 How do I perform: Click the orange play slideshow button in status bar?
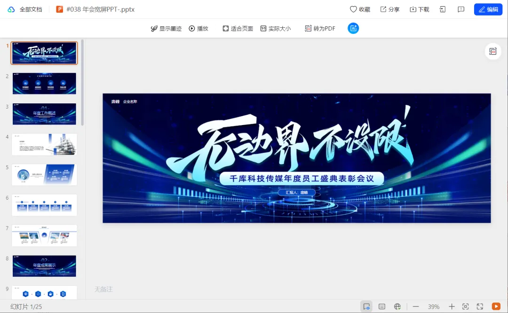(x=496, y=306)
